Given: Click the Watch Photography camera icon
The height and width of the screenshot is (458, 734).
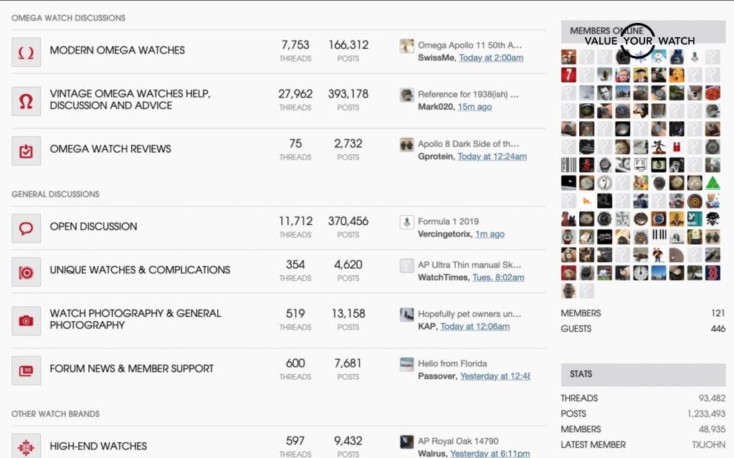Looking at the screenshot, I should coord(26,320).
